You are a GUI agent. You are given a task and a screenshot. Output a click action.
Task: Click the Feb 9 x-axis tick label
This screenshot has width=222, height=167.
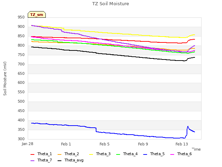pos(143,144)
